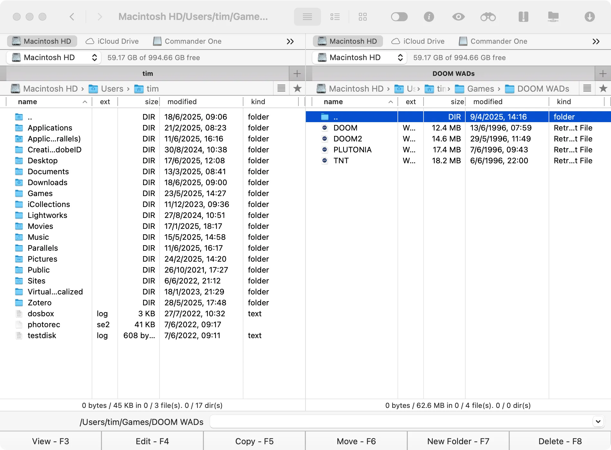This screenshot has height=450, width=611.
Task: Click the Copy - F5 button
Action: 254,441
